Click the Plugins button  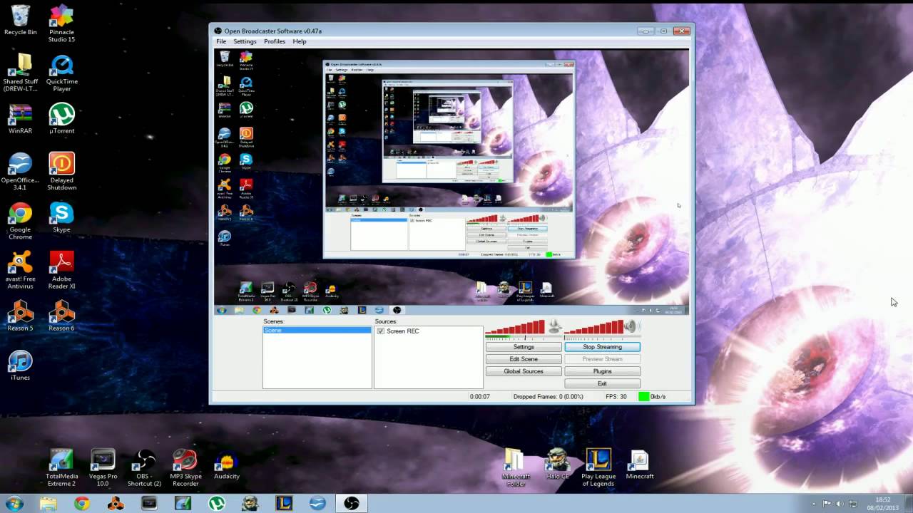[x=602, y=371]
